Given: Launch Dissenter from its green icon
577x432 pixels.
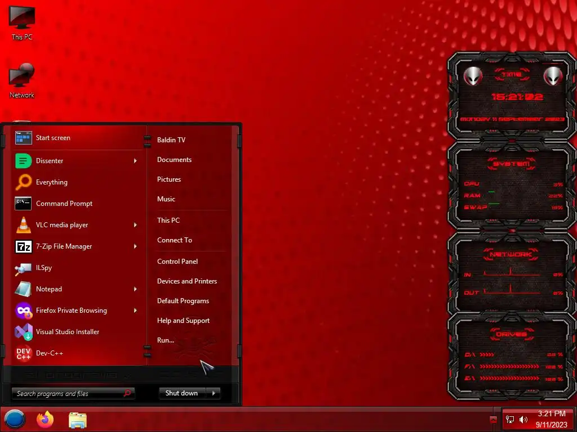Looking at the screenshot, I should pyautogui.click(x=23, y=160).
